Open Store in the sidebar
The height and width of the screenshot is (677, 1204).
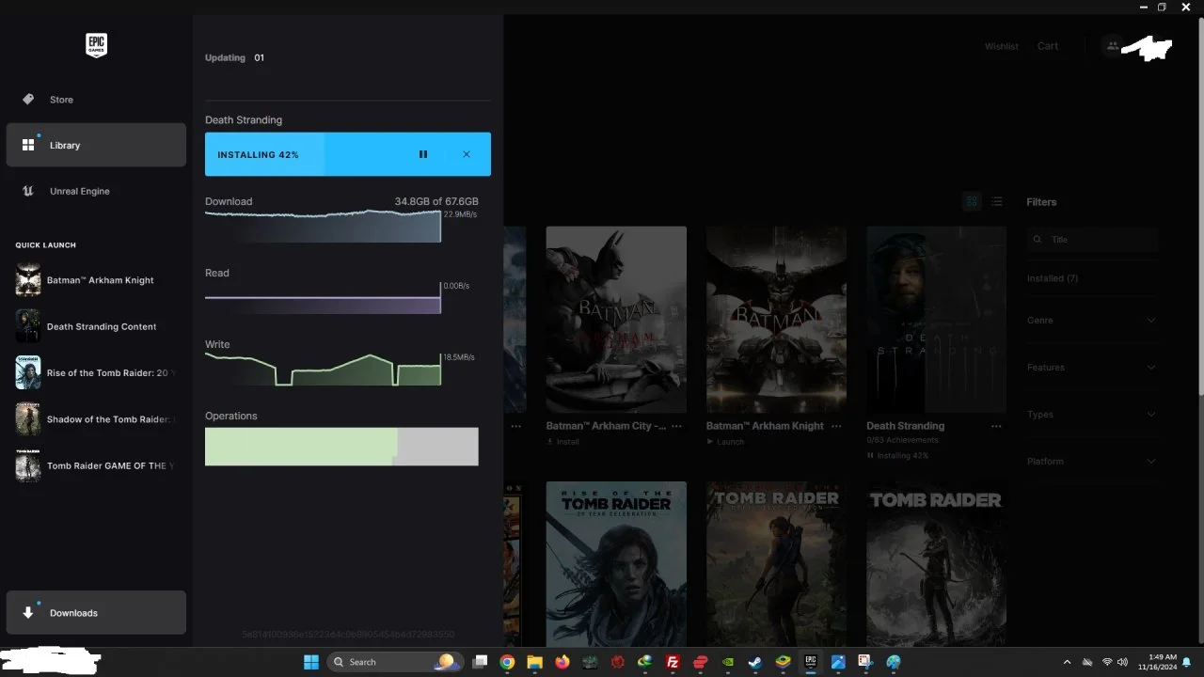coord(96,100)
